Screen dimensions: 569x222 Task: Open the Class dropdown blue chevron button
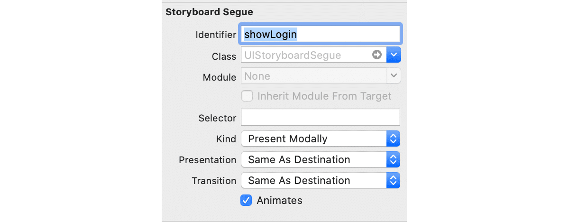394,55
